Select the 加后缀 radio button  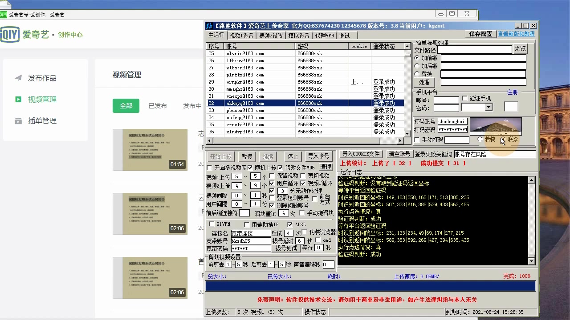tap(417, 66)
